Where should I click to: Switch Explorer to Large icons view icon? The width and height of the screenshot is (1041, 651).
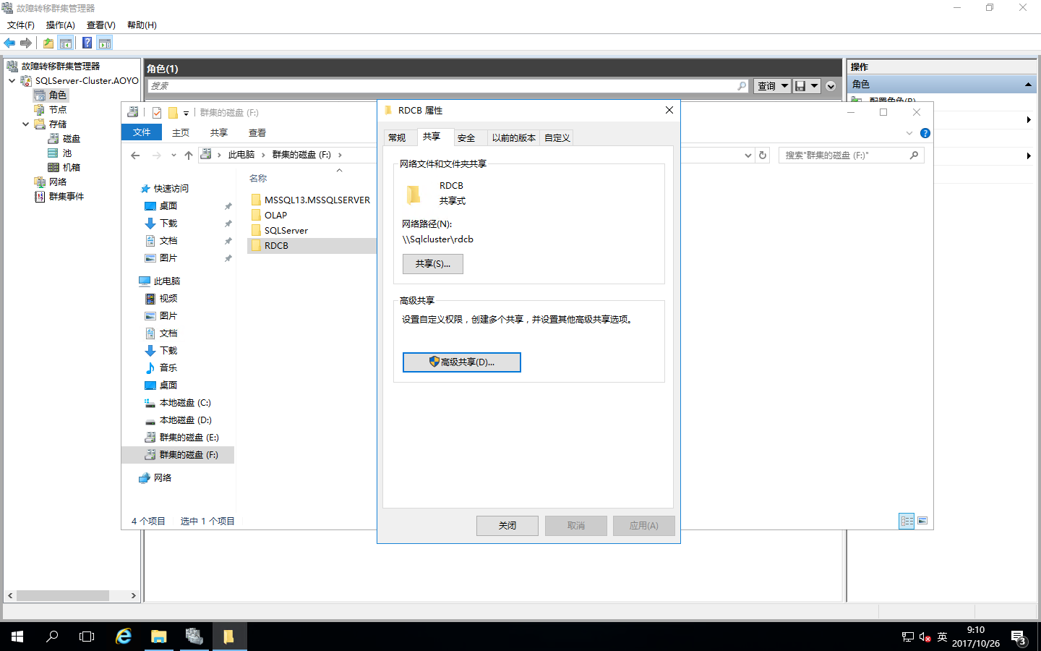pyautogui.click(x=922, y=521)
